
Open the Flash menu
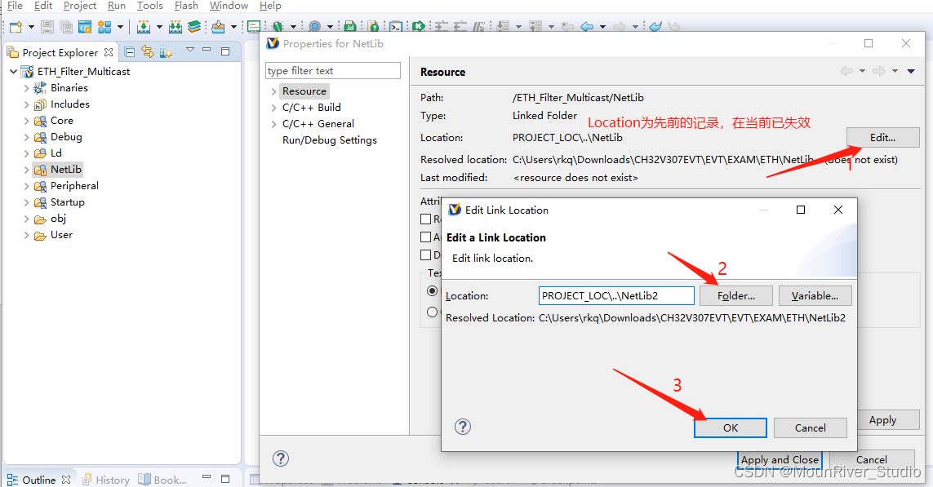(186, 6)
